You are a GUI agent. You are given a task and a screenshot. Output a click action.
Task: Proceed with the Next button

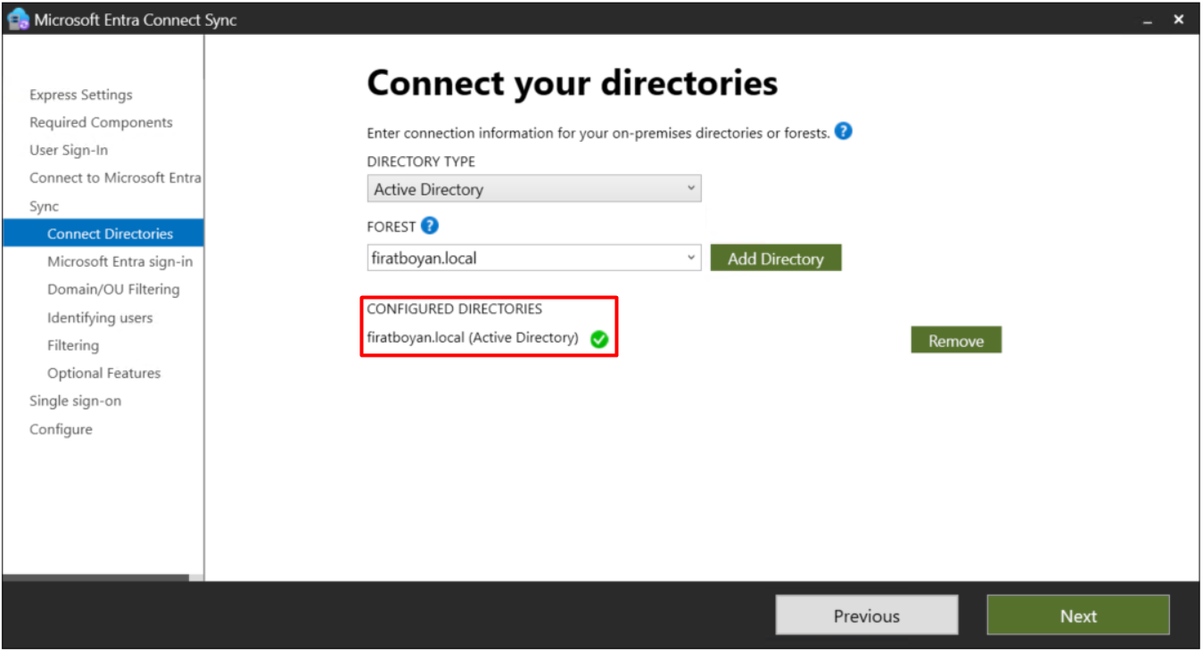(x=1078, y=615)
